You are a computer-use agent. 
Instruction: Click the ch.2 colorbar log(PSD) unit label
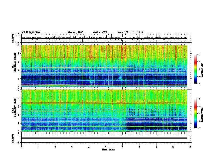202,115
